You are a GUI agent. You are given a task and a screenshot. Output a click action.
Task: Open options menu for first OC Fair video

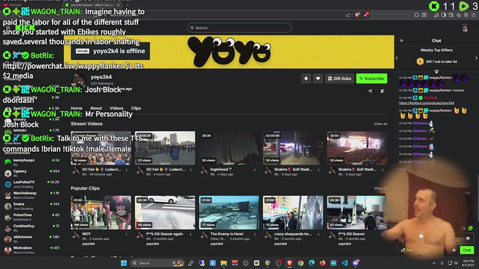[126, 170]
